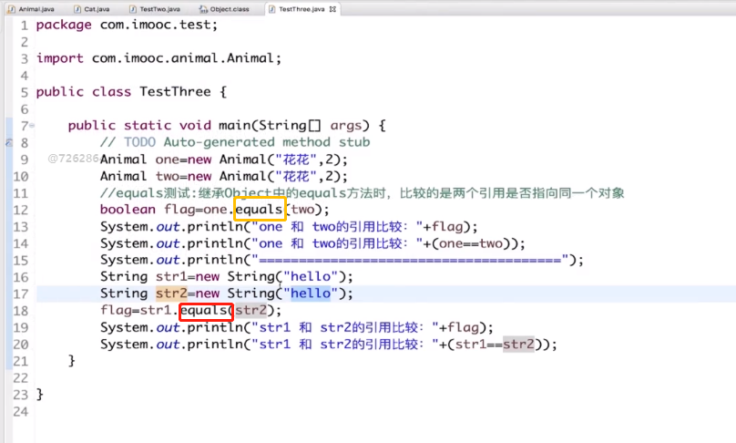Click str1 in its declaration on line 16
This screenshot has width=736, height=443.
[171, 277]
